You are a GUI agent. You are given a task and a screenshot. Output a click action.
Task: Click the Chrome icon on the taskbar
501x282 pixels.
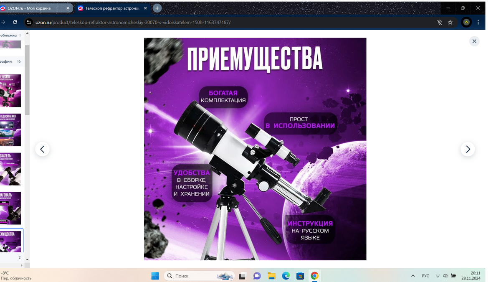pos(314,276)
